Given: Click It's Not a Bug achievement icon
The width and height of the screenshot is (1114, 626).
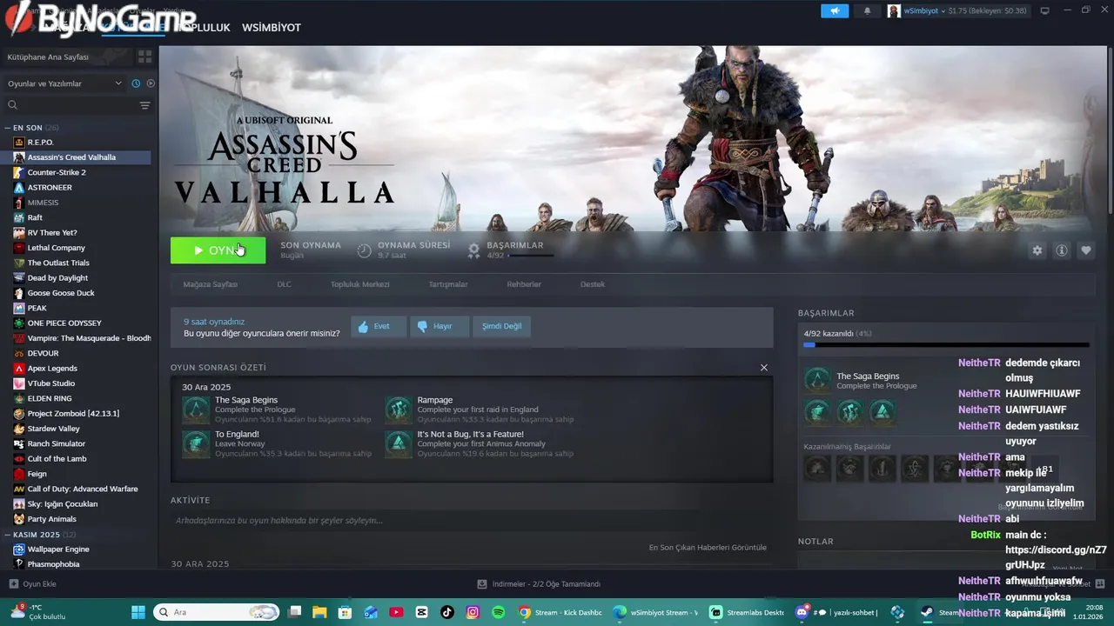Looking at the screenshot, I should 398,443.
